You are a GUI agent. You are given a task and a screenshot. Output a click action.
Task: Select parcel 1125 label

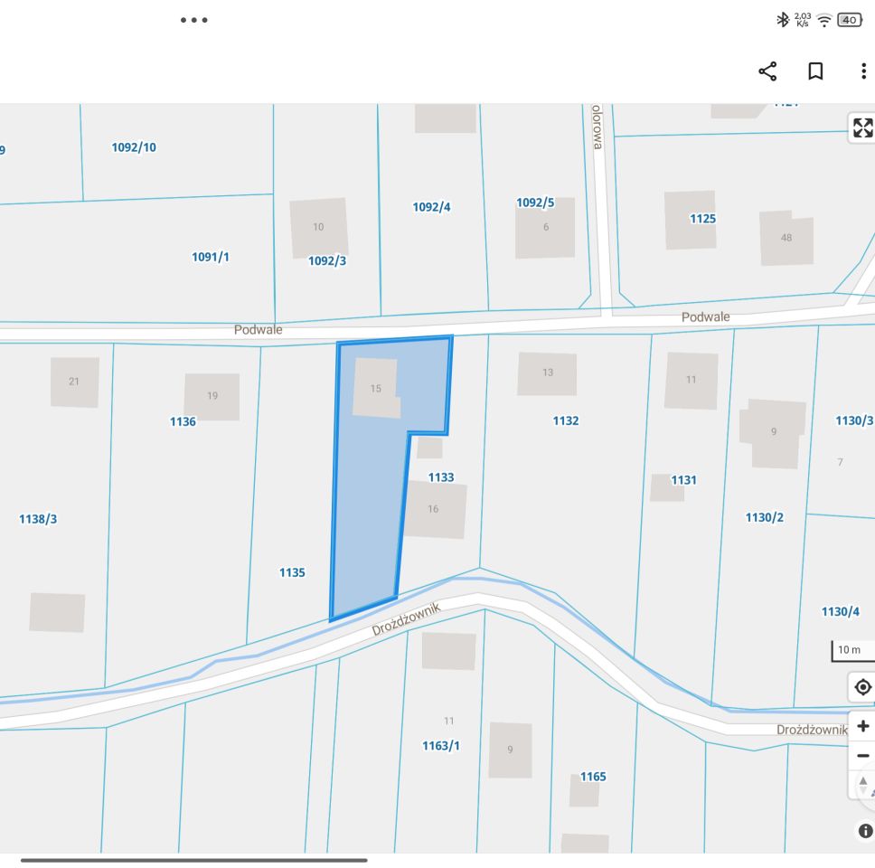point(702,219)
